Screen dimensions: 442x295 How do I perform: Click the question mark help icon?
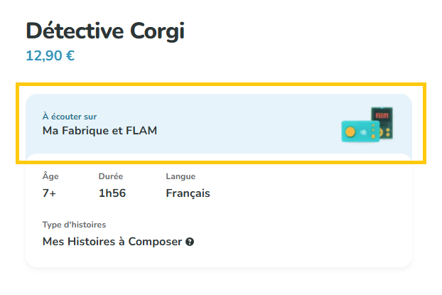coord(190,242)
